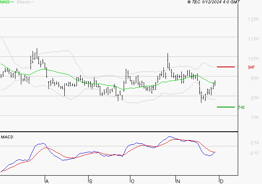The image size is (262, 184).
Task: Click the 1100 price axis label
Action: point(253,39)
